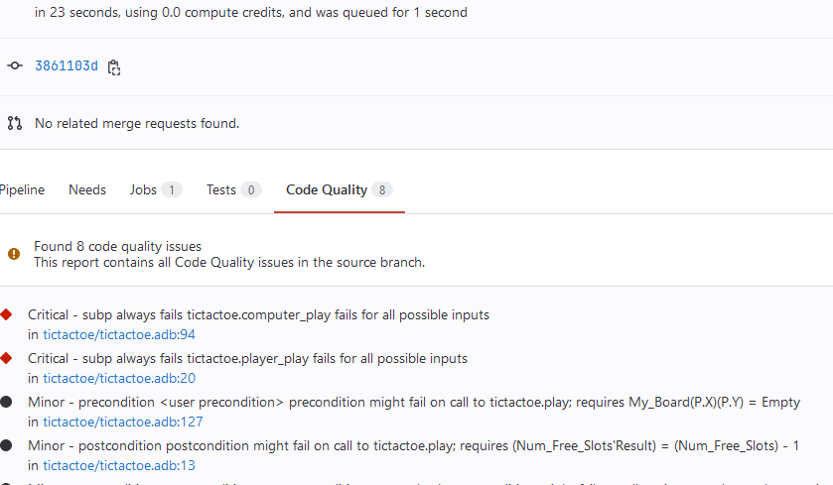Switch to the Pipeline tab
833x485 pixels.
point(22,189)
